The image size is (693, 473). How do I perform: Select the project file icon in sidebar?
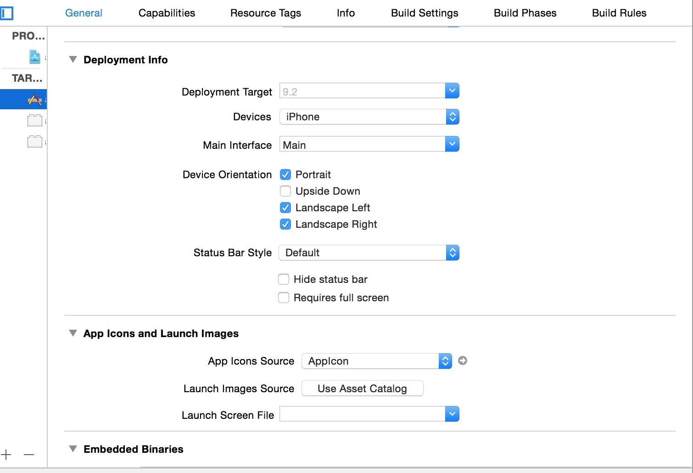pyautogui.click(x=35, y=56)
